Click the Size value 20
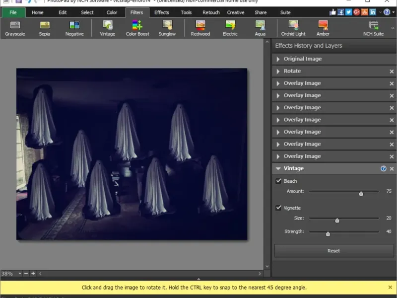This screenshot has width=397, height=298. pos(389,218)
